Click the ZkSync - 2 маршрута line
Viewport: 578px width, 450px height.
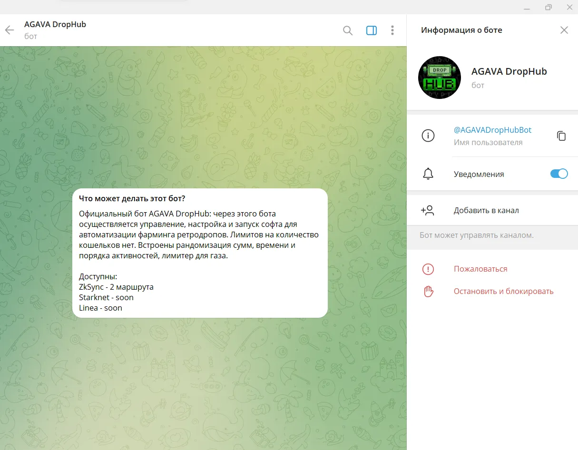point(116,287)
